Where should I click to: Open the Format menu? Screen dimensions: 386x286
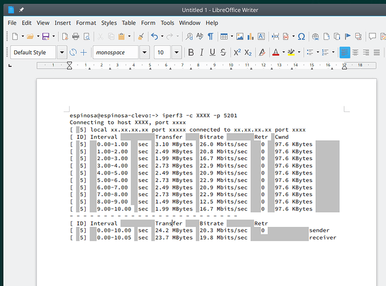click(86, 23)
